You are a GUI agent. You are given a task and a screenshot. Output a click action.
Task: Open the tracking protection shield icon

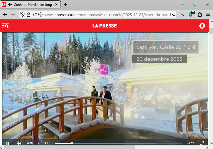[22, 14]
